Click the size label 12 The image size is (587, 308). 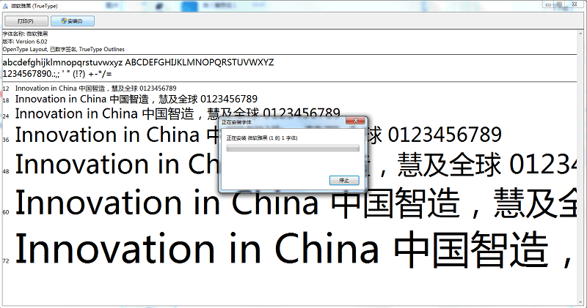6,89
